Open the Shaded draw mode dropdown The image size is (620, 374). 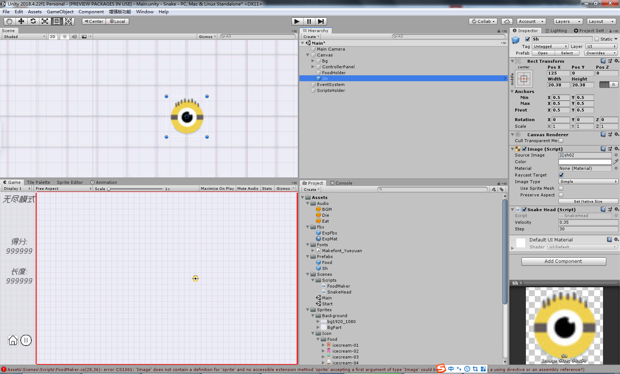24,37
